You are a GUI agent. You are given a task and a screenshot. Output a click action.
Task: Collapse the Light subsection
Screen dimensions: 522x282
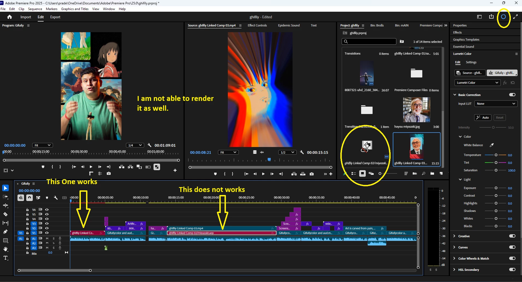point(460,179)
